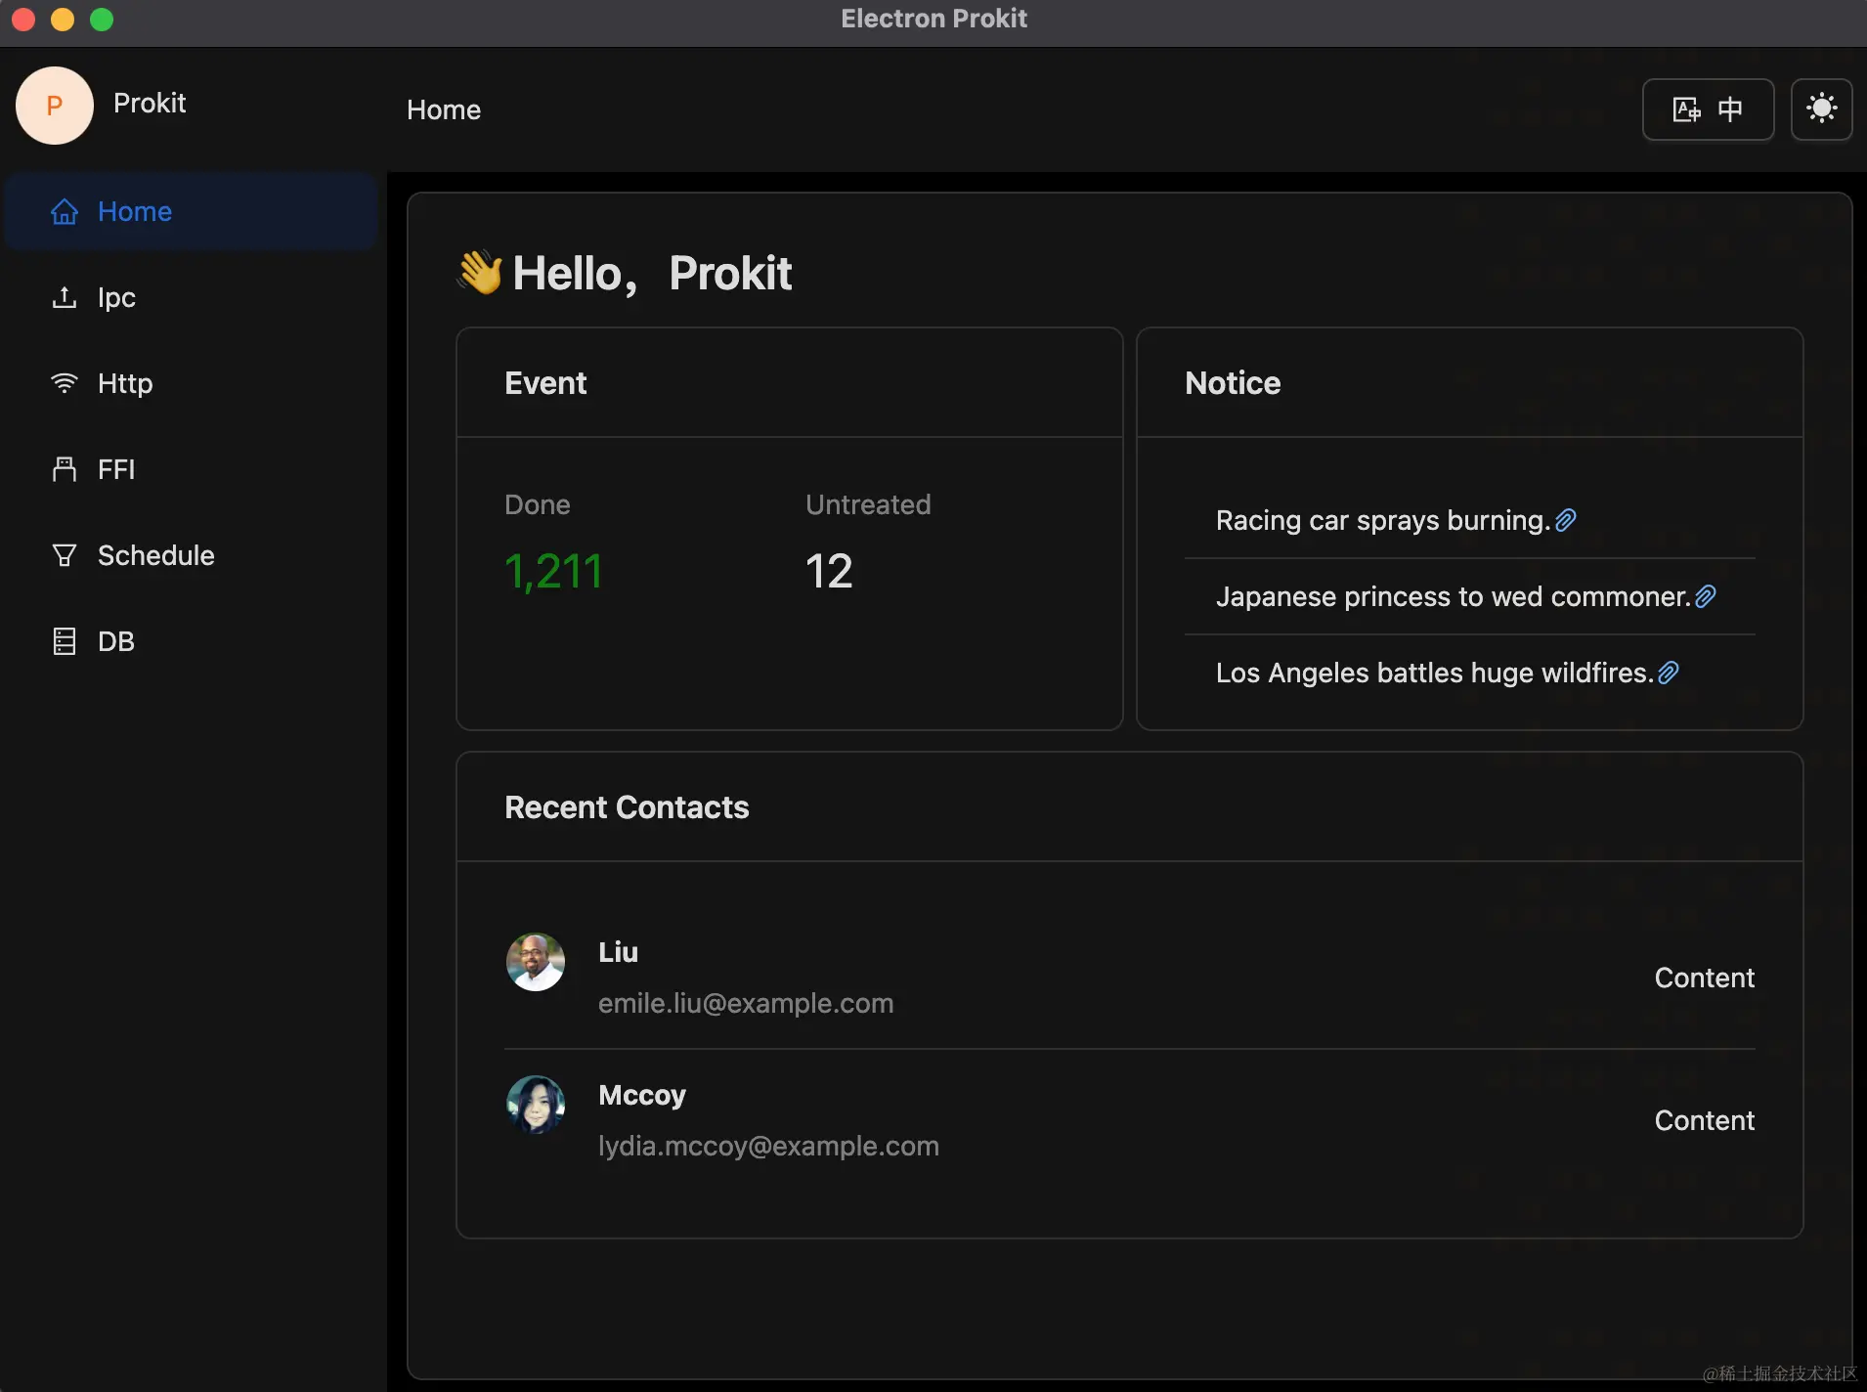This screenshot has height=1392, width=1867.
Task: Click the Prokit logo avatar
Action: pos(54,105)
